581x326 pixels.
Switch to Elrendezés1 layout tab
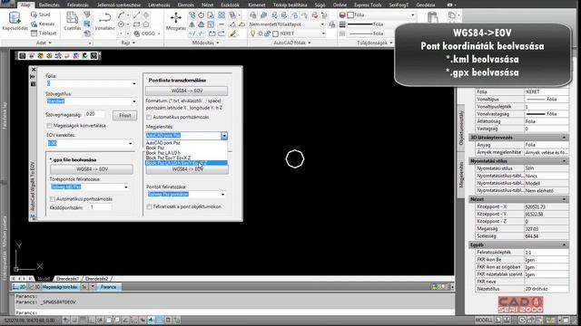click(x=67, y=279)
